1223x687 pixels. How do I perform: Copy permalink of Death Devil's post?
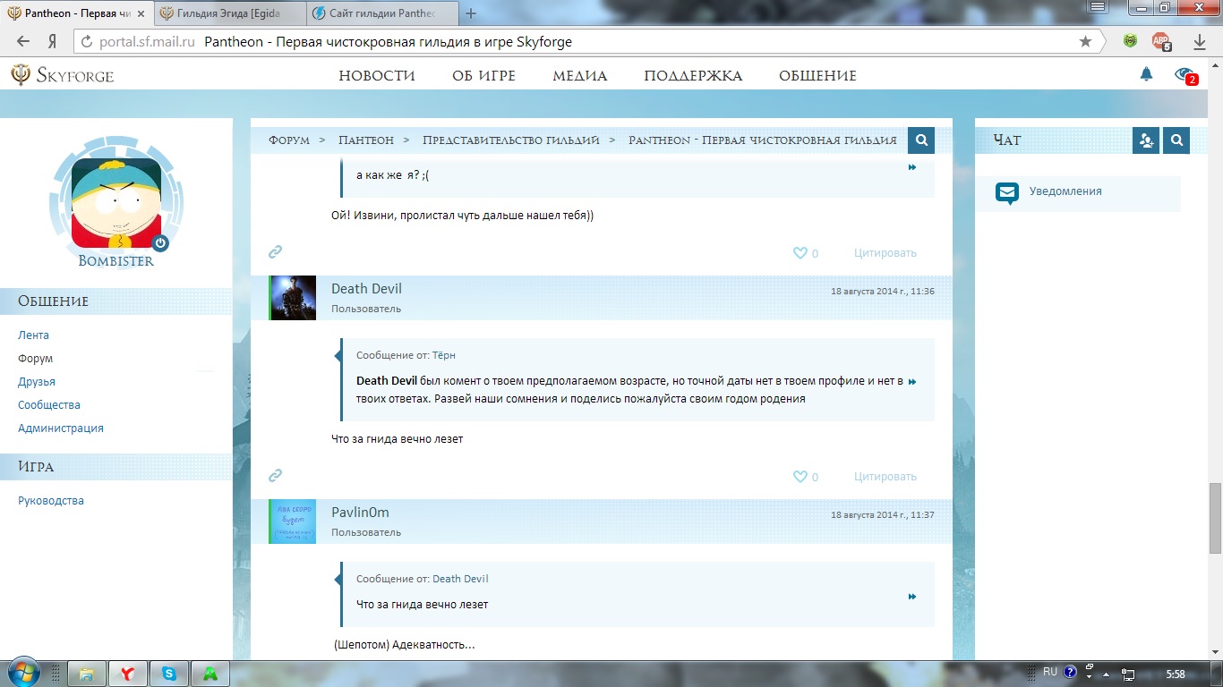pyautogui.click(x=276, y=476)
